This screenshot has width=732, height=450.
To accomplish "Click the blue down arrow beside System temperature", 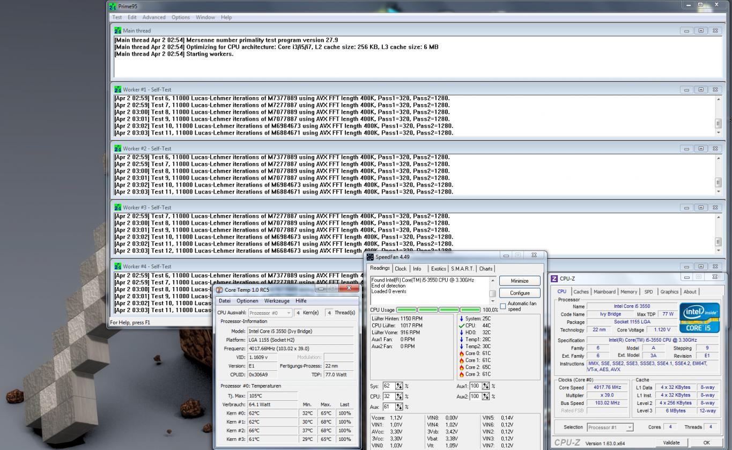I will (461, 319).
